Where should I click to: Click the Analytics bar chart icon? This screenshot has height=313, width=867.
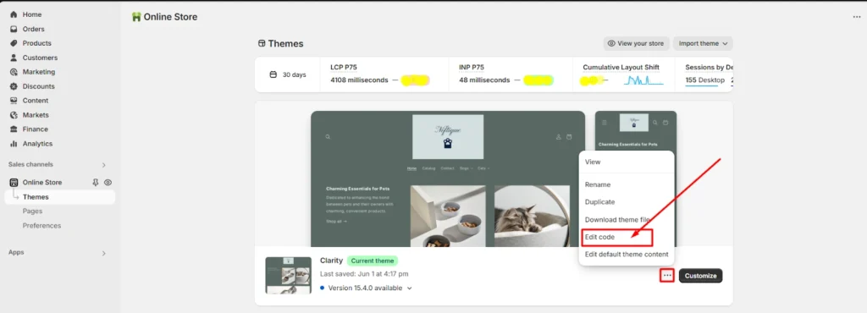click(x=14, y=144)
